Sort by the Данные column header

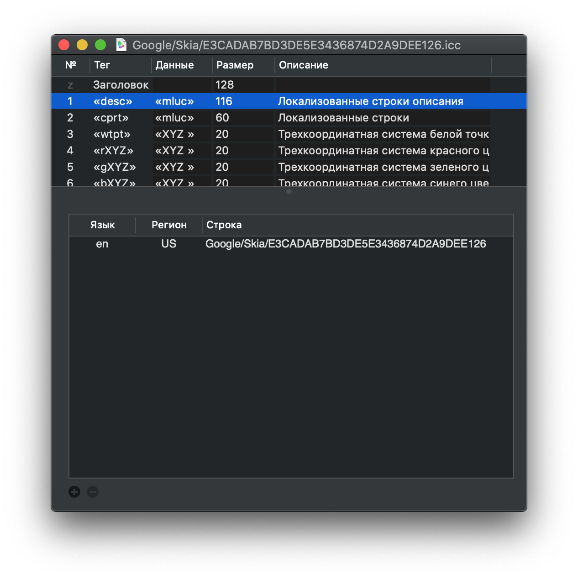click(182, 65)
